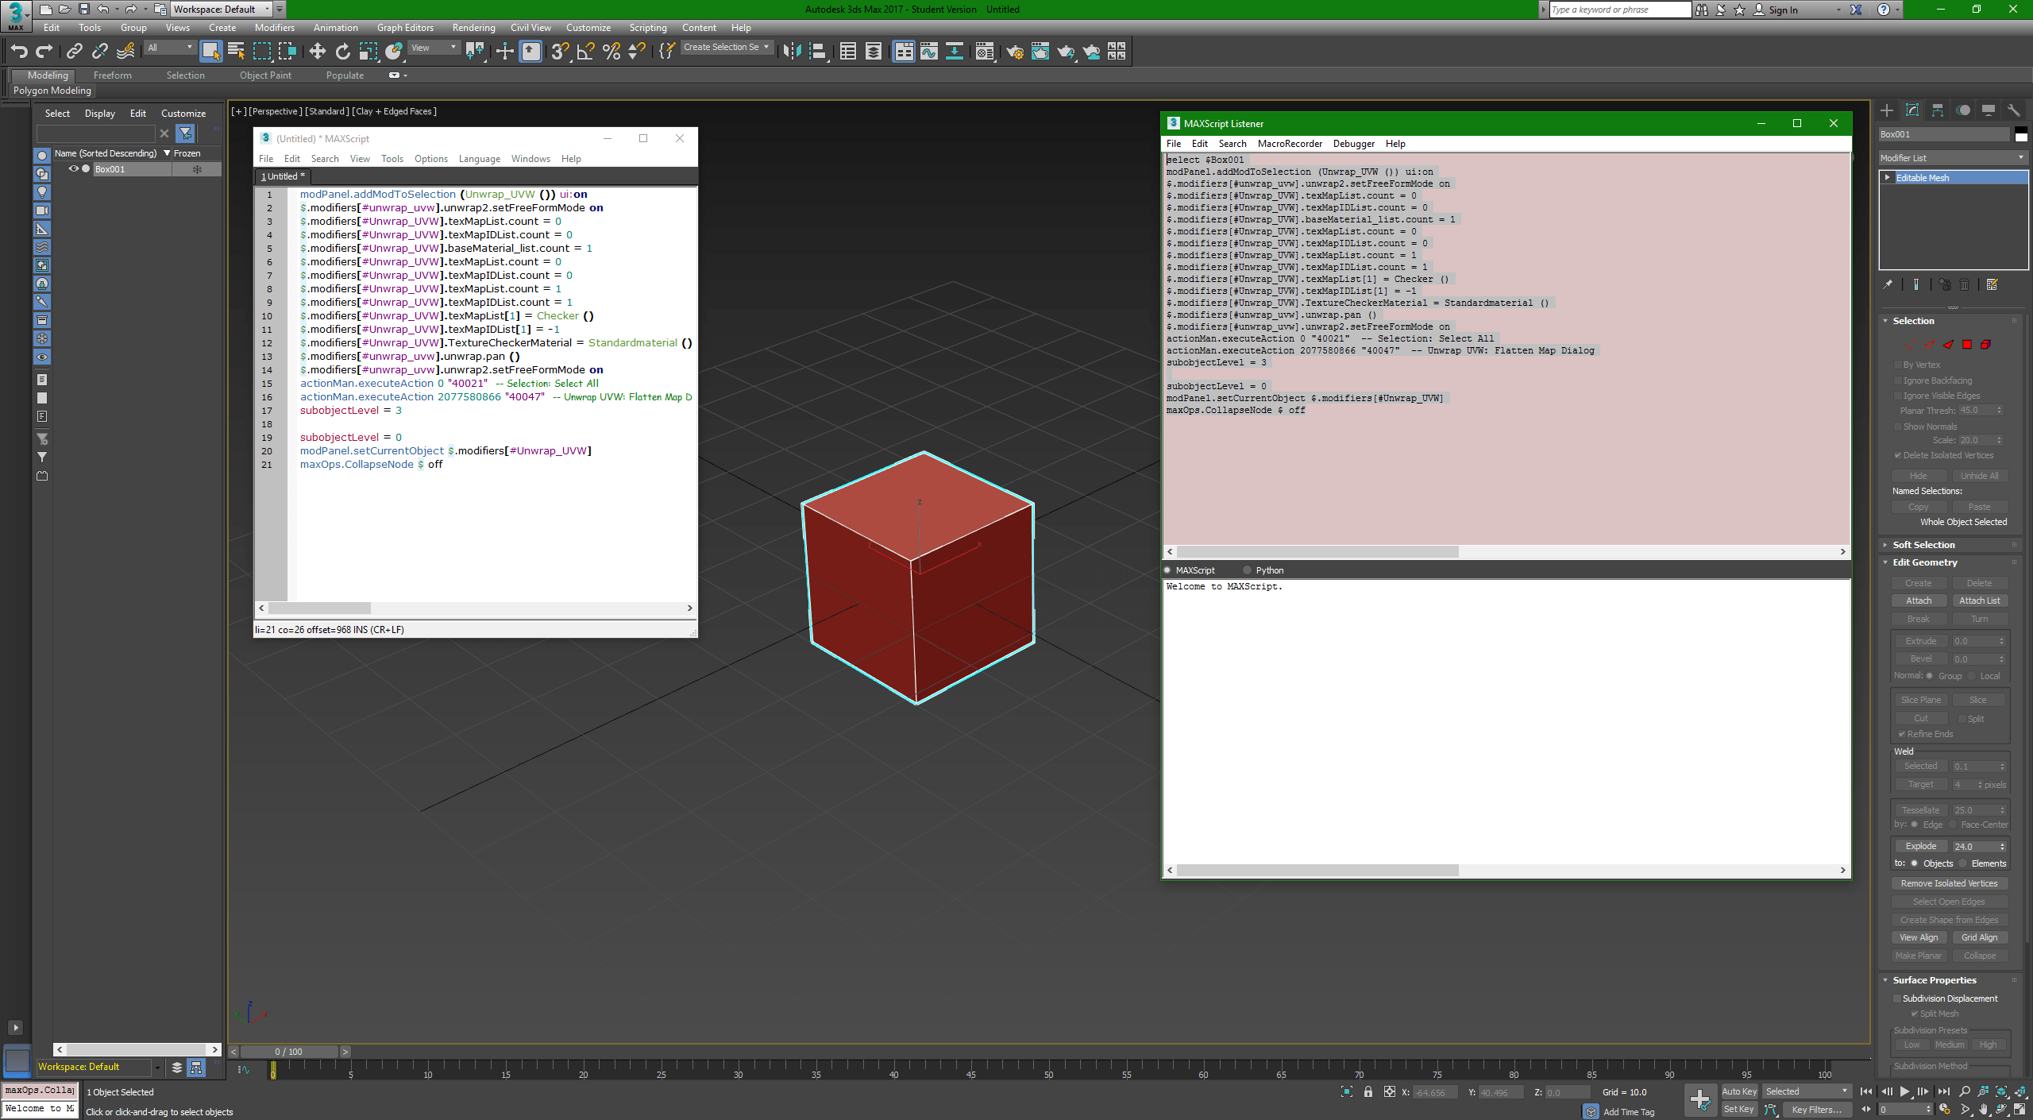The image size is (2033, 1120).
Task: Enable Subdivision Displacement checkbox
Action: coord(1897,998)
